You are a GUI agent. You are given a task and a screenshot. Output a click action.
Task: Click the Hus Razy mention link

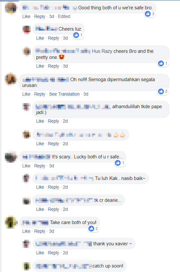click(x=102, y=51)
